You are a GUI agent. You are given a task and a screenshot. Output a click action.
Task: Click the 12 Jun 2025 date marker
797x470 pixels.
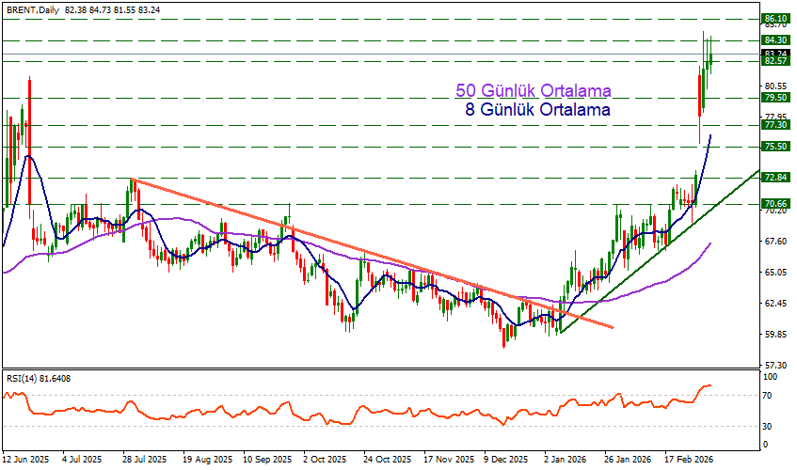[x=25, y=461]
